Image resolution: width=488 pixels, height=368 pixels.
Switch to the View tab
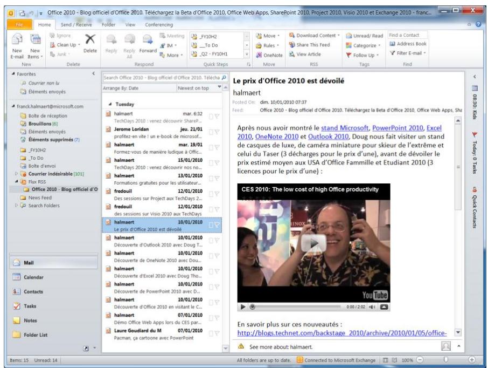pos(130,24)
